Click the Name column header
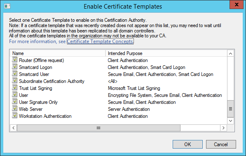This screenshot has width=246, height=156. point(58,53)
